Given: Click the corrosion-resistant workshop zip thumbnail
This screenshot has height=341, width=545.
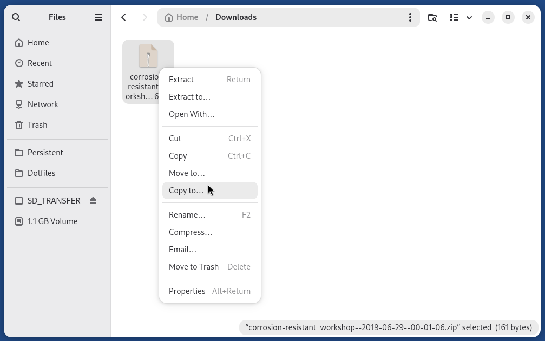Looking at the screenshot, I should pos(148,55).
